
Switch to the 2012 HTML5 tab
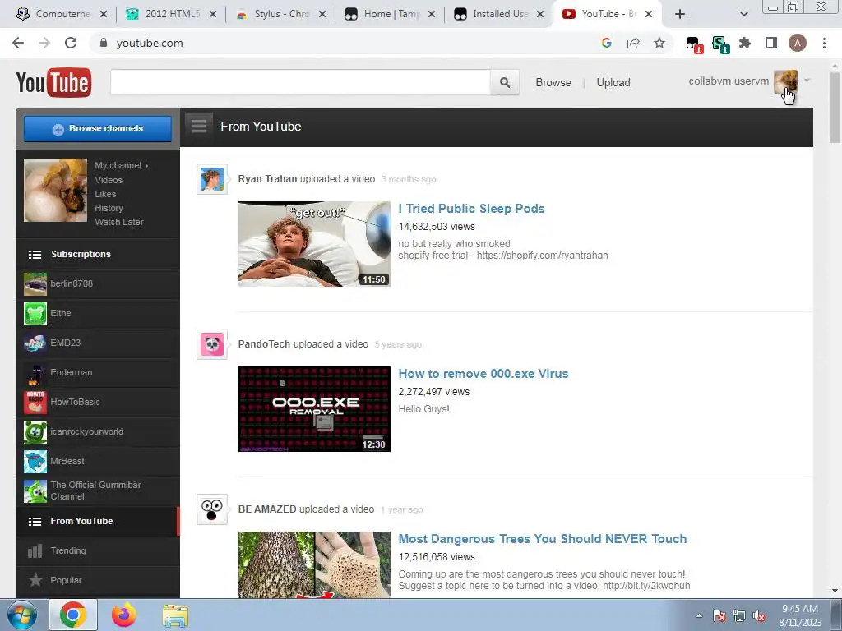coord(171,14)
